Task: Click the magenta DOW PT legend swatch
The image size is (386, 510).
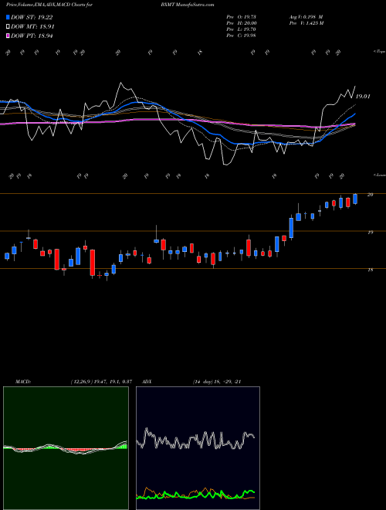Action: 8,36
